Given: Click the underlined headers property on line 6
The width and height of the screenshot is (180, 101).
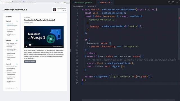Looking at the screenshot, I should point(94,26).
